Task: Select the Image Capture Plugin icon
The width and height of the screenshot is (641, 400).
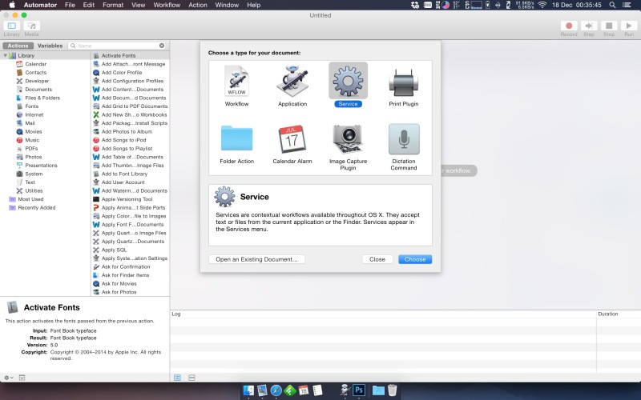Action: point(348,138)
